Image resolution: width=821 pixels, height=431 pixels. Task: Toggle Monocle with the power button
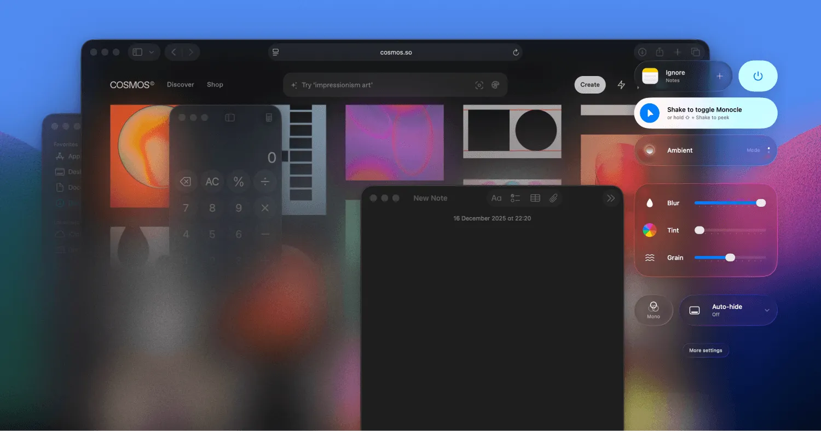coord(758,76)
